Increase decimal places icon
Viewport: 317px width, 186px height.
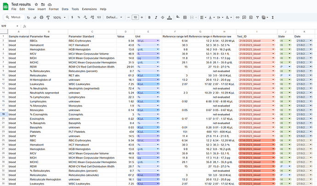(x=92, y=17)
